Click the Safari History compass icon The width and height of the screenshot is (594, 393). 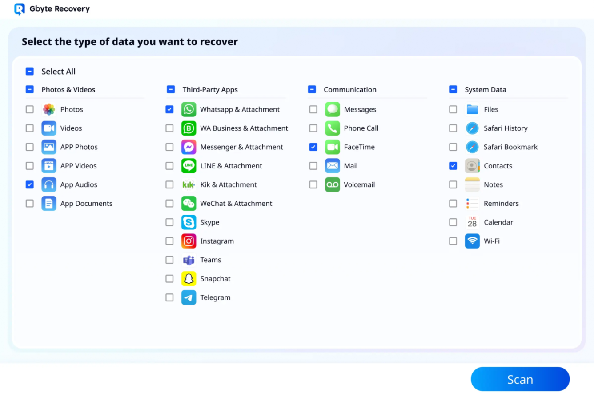[x=472, y=128]
